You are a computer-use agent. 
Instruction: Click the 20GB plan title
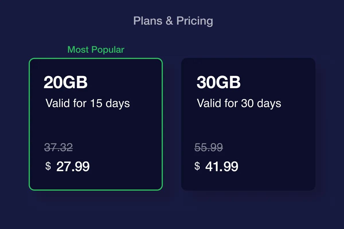coord(65,83)
